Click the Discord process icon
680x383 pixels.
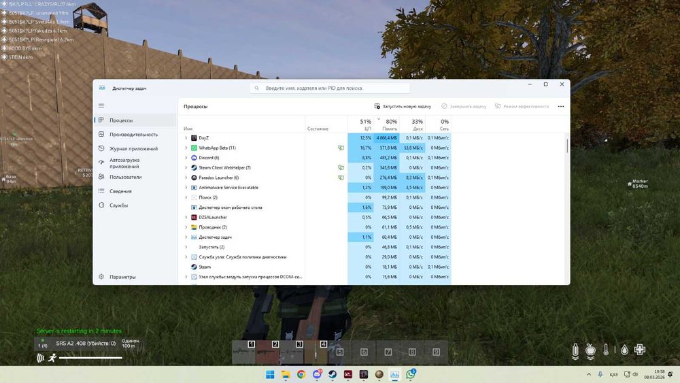click(194, 158)
